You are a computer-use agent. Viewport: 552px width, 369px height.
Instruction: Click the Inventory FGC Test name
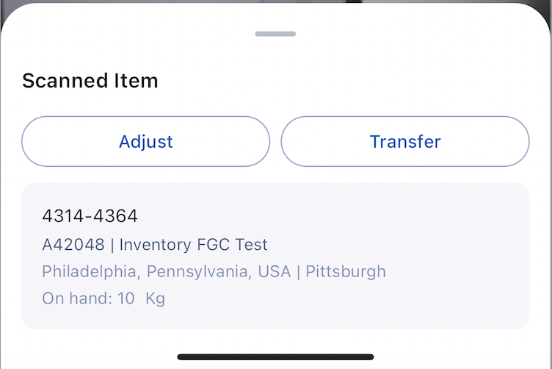(193, 245)
